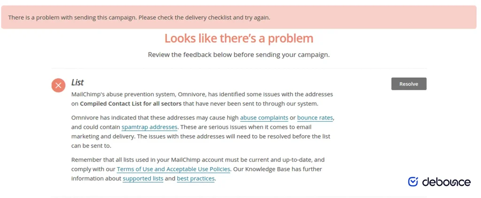Image resolution: width=481 pixels, height=198 pixels.
Task: Select the italic 'List' section heading
Action: pyautogui.click(x=78, y=83)
